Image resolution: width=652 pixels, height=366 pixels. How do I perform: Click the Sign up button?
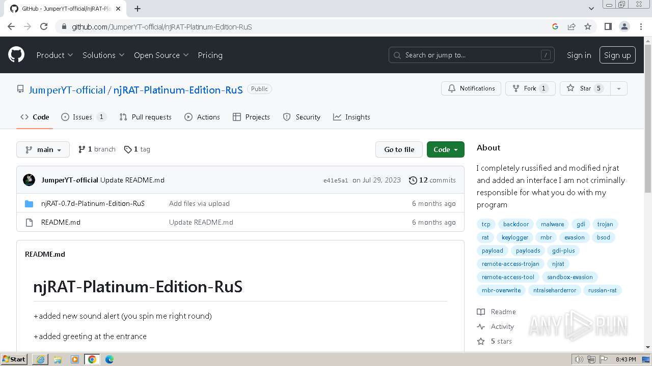tap(617, 55)
